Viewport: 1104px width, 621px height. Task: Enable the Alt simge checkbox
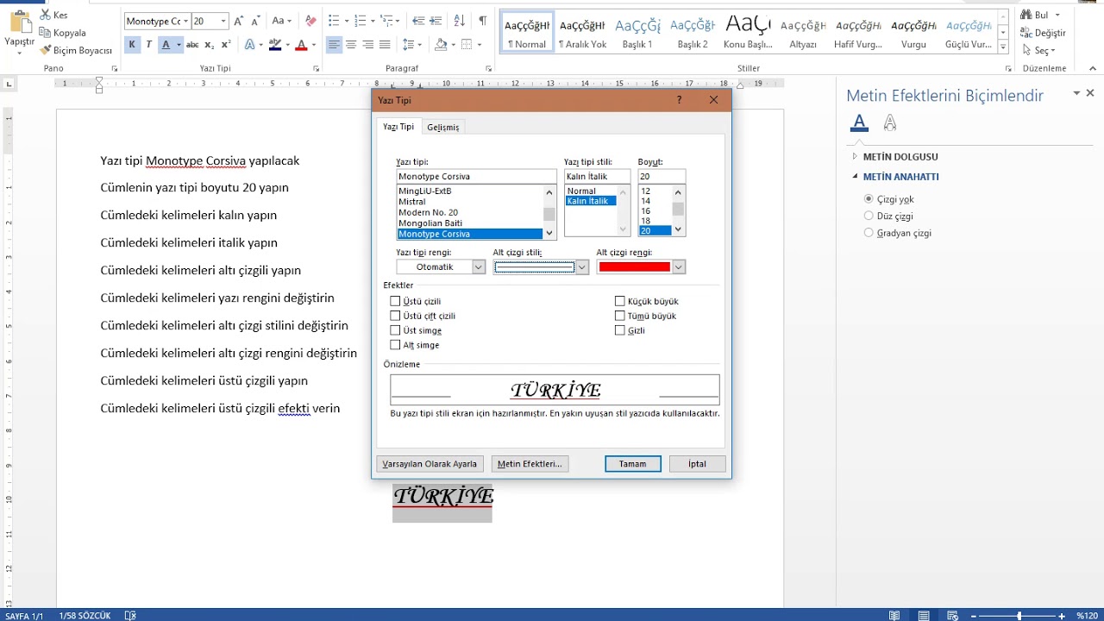click(x=395, y=345)
